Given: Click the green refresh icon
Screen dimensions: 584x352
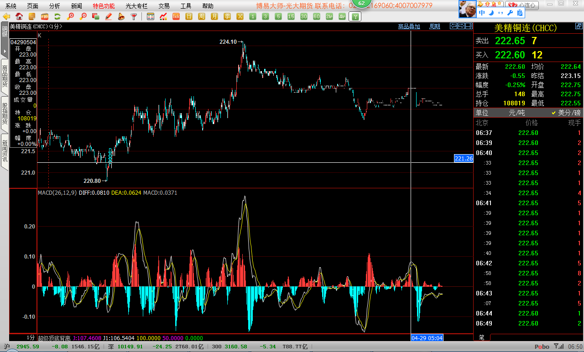Looking at the screenshot, I should click(x=57, y=16).
